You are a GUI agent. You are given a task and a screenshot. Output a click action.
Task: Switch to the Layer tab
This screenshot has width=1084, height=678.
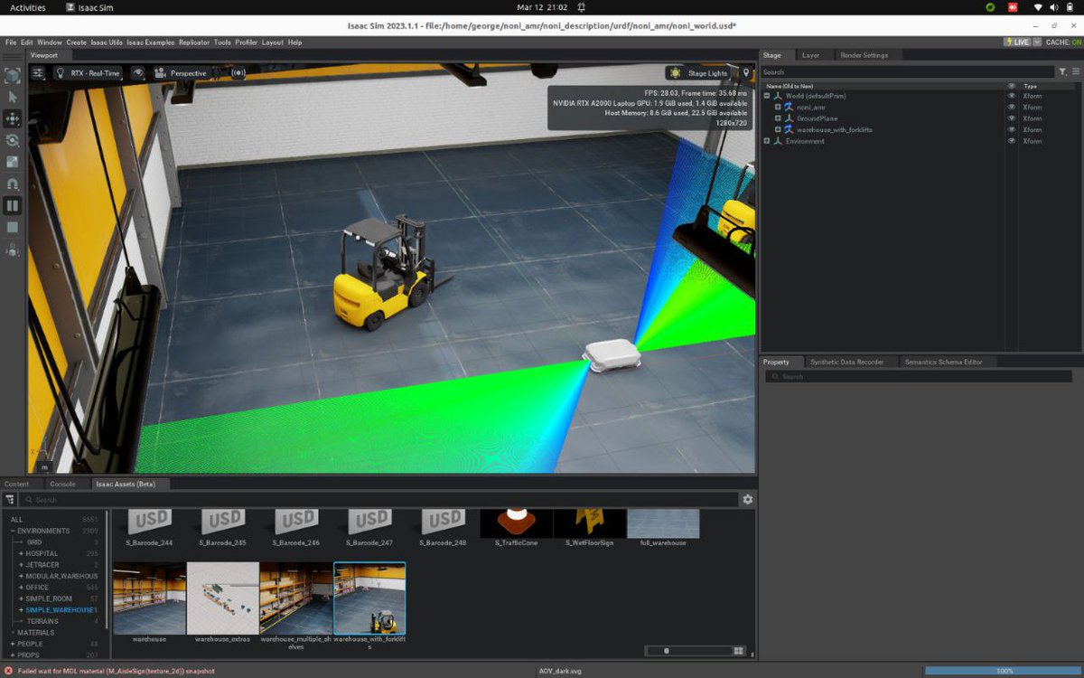pyautogui.click(x=811, y=55)
